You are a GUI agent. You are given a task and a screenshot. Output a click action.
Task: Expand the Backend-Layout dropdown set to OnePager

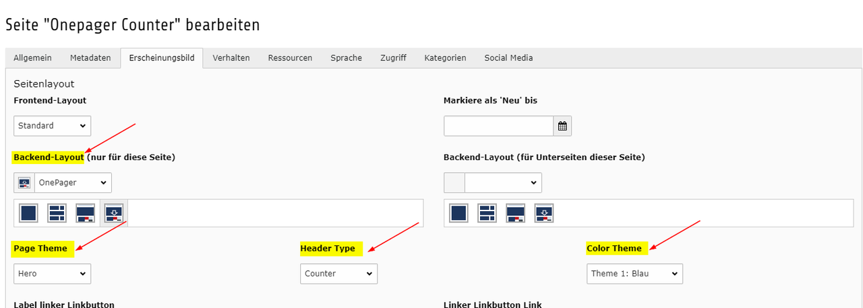pos(72,182)
